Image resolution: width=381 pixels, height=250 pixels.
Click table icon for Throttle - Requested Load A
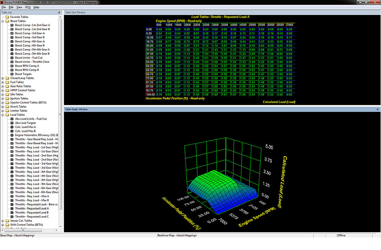click(12, 209)
